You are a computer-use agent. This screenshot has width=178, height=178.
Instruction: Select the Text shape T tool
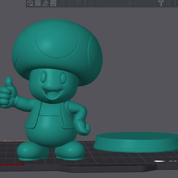161,3
